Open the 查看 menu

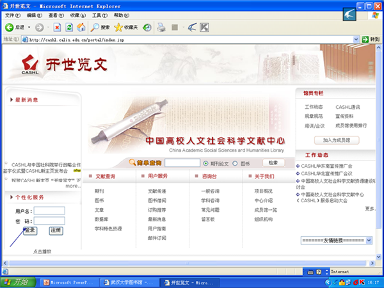56,15
